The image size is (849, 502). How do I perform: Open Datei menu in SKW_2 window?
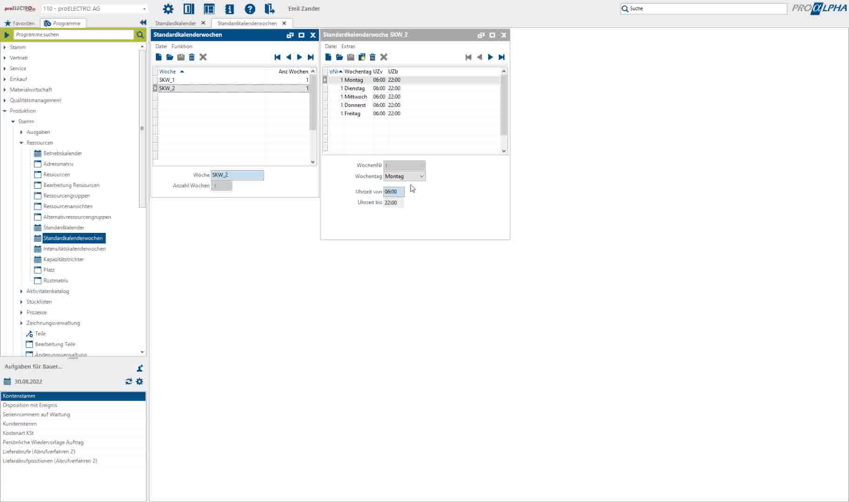tap(331, 46)
